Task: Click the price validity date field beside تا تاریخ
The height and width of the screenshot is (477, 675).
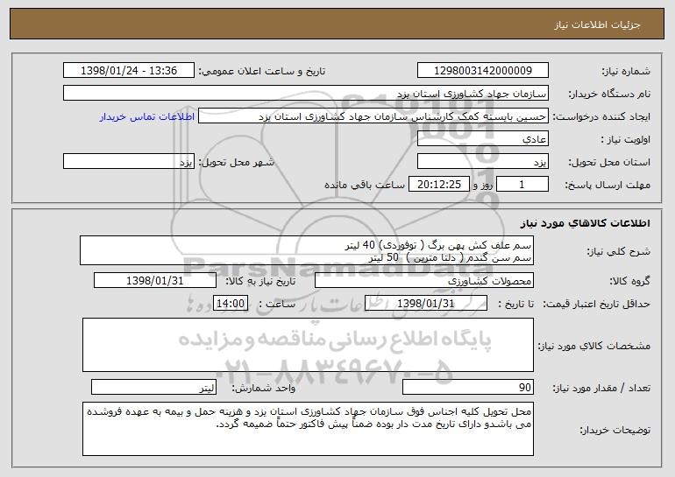Action: (x=426, y=304)
